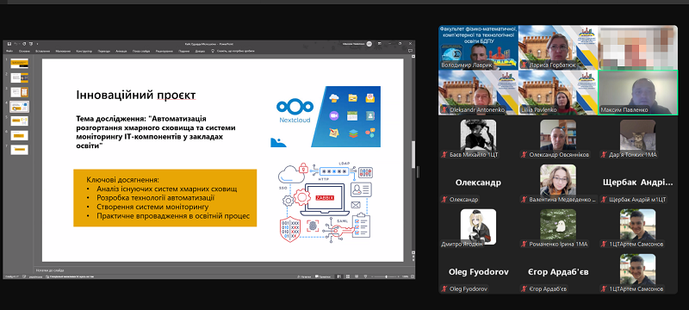
Task: Switch to Reading view icon
Action: (357, 276)
